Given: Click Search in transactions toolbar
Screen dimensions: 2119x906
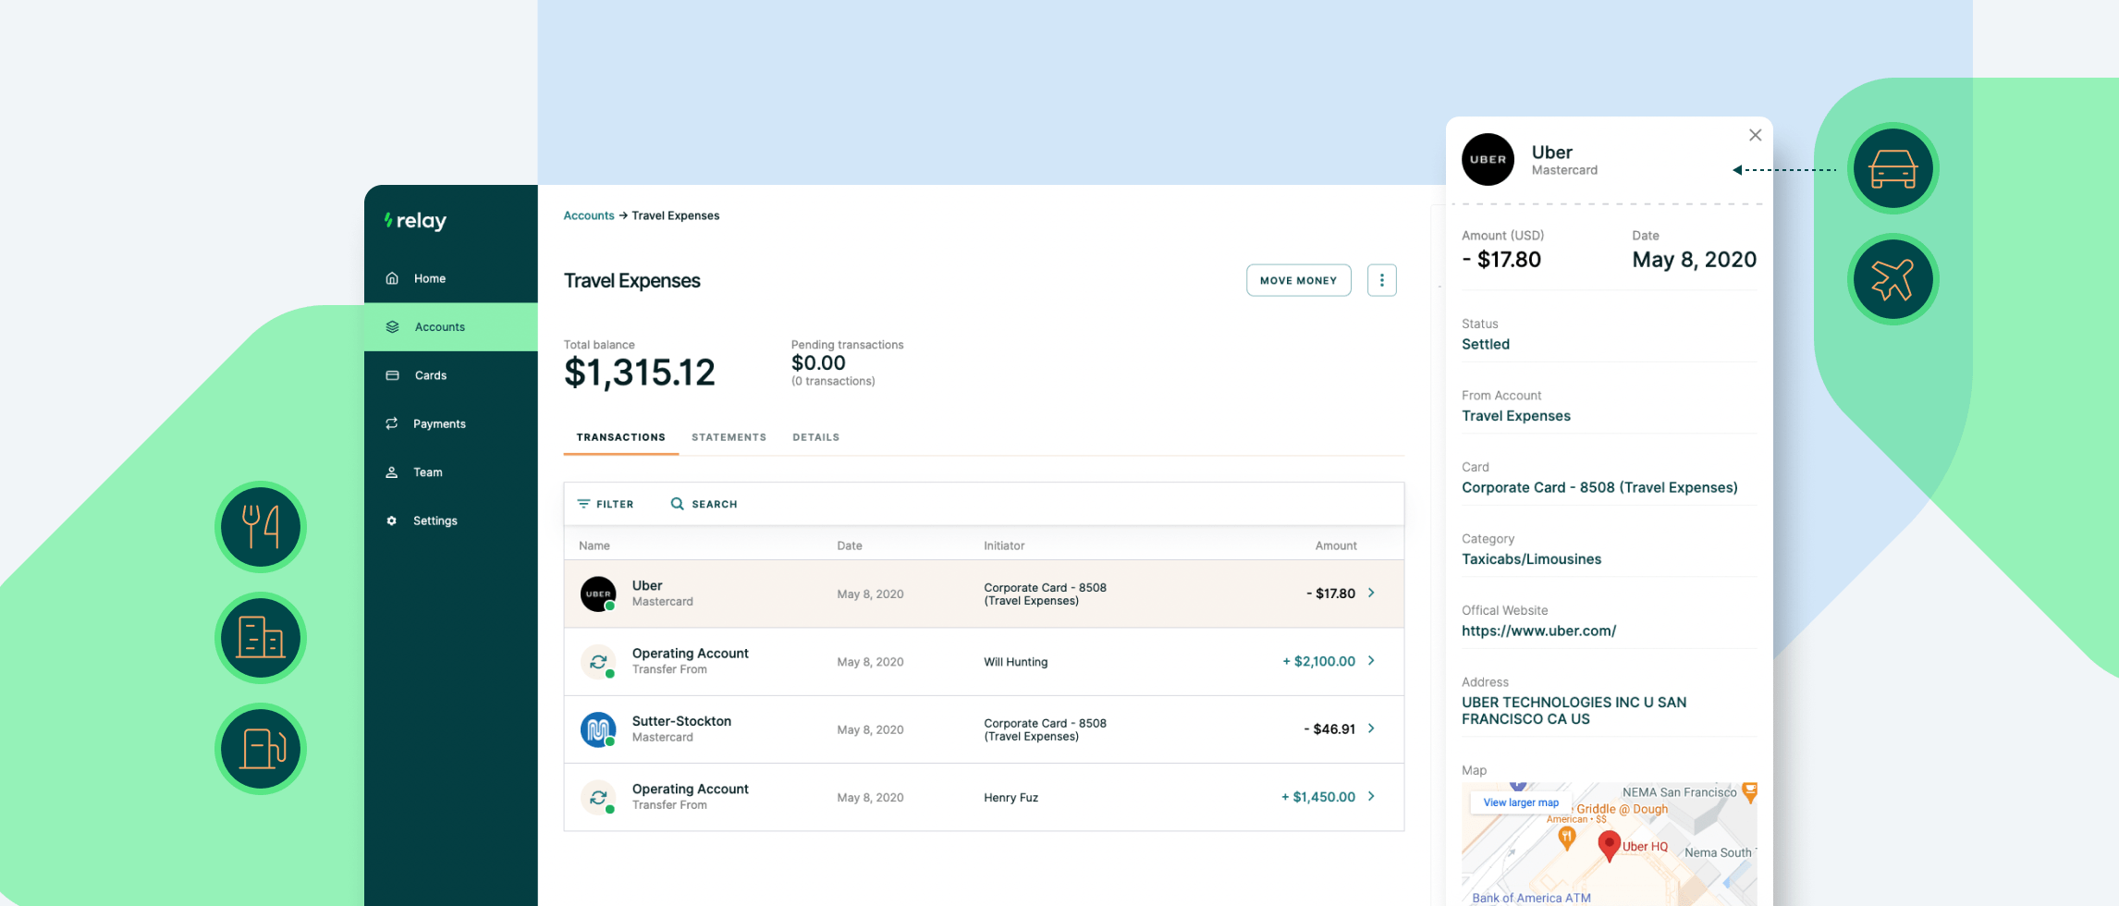Looking at the screenshot, I should (704, 504).
